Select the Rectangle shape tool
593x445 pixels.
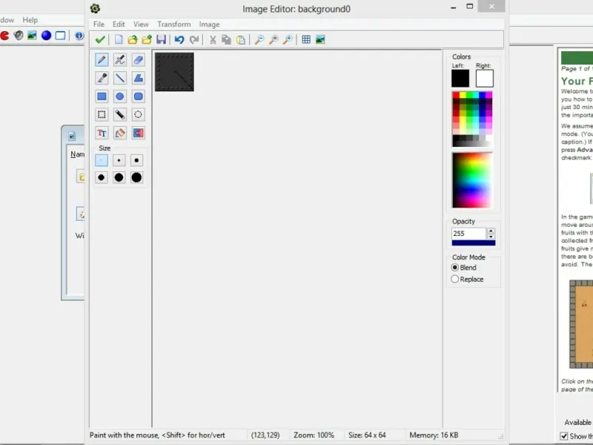click(102, 96)
